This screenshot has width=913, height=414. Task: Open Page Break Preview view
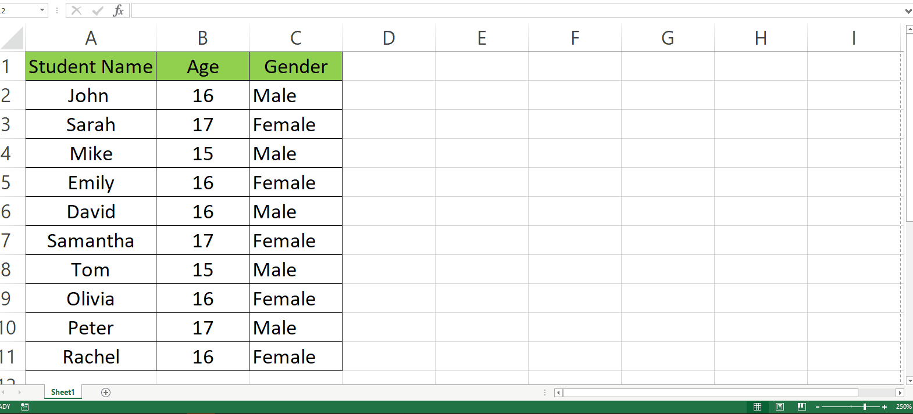coord(801,407)
